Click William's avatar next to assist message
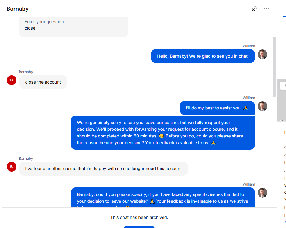The height and width of the screenshot is (228, 286). pyautogui.click(x=263, y=106)
